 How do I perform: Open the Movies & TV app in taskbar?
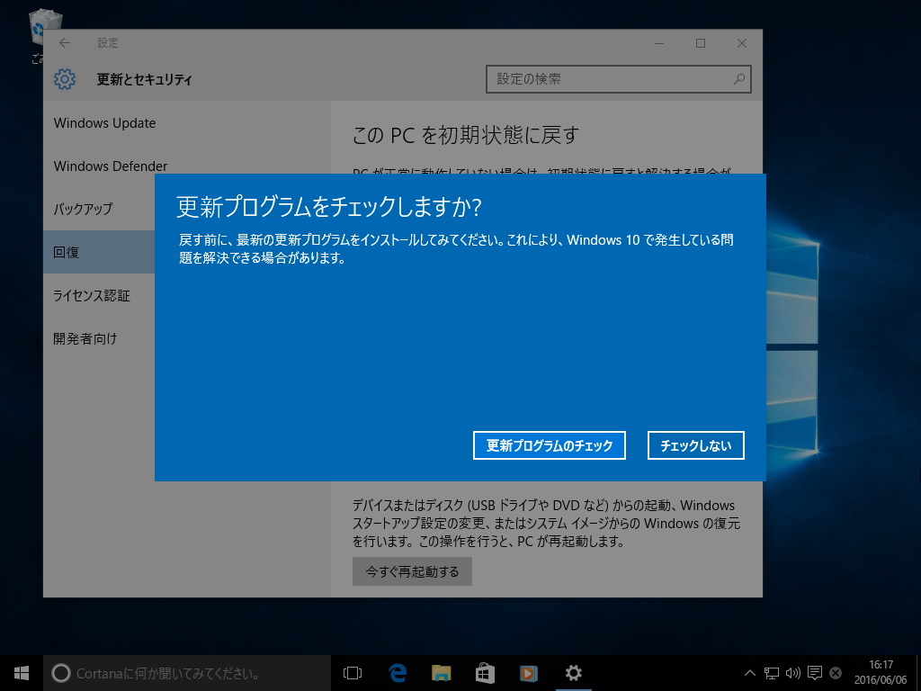[x=528, y=672]
